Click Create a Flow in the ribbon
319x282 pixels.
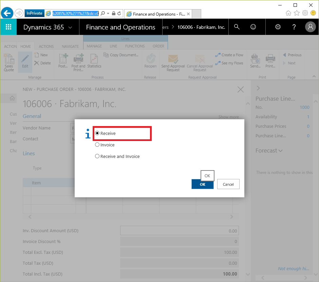click(x=229, y=55)
